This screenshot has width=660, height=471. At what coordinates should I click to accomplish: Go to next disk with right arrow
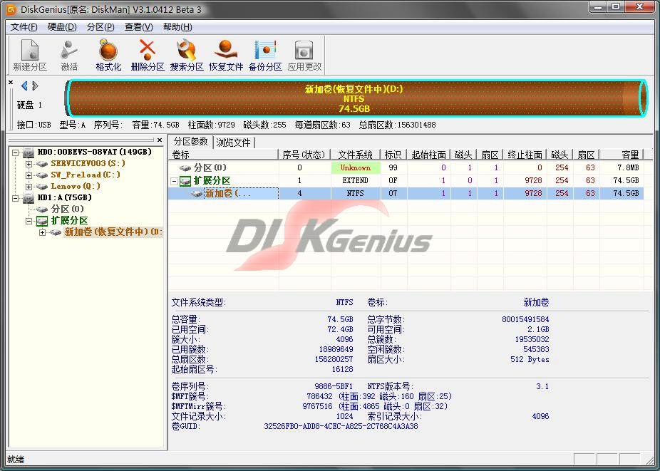(x=36, y=86)
